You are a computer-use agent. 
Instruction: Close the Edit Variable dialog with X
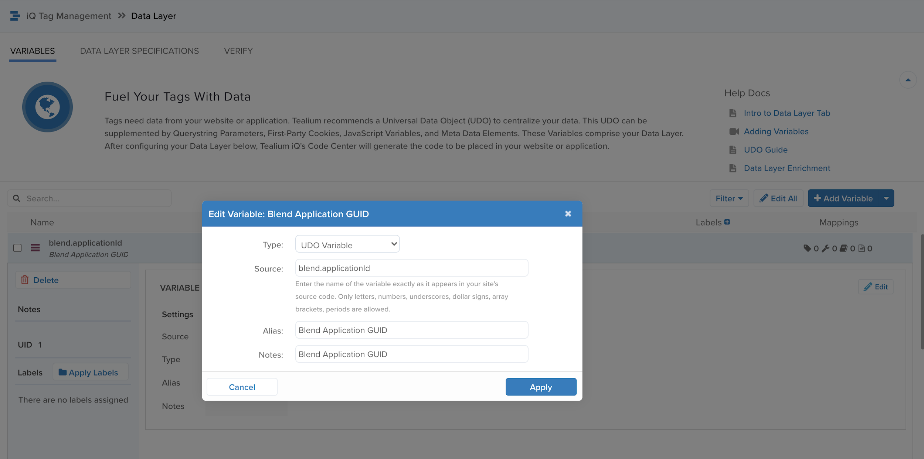point(568,214)
